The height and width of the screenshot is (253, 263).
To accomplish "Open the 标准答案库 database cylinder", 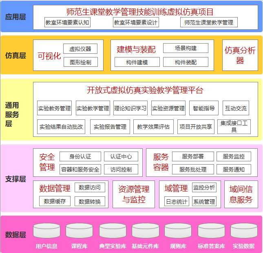I will click(x=211, y=231).
